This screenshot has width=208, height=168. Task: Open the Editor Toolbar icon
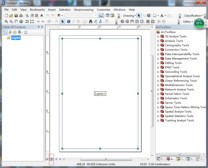point(101,15)
